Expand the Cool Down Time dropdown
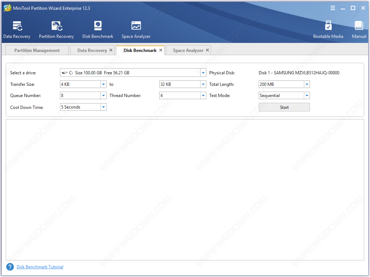Viewport: 370px width, 277px height. (x=103, y=107)
